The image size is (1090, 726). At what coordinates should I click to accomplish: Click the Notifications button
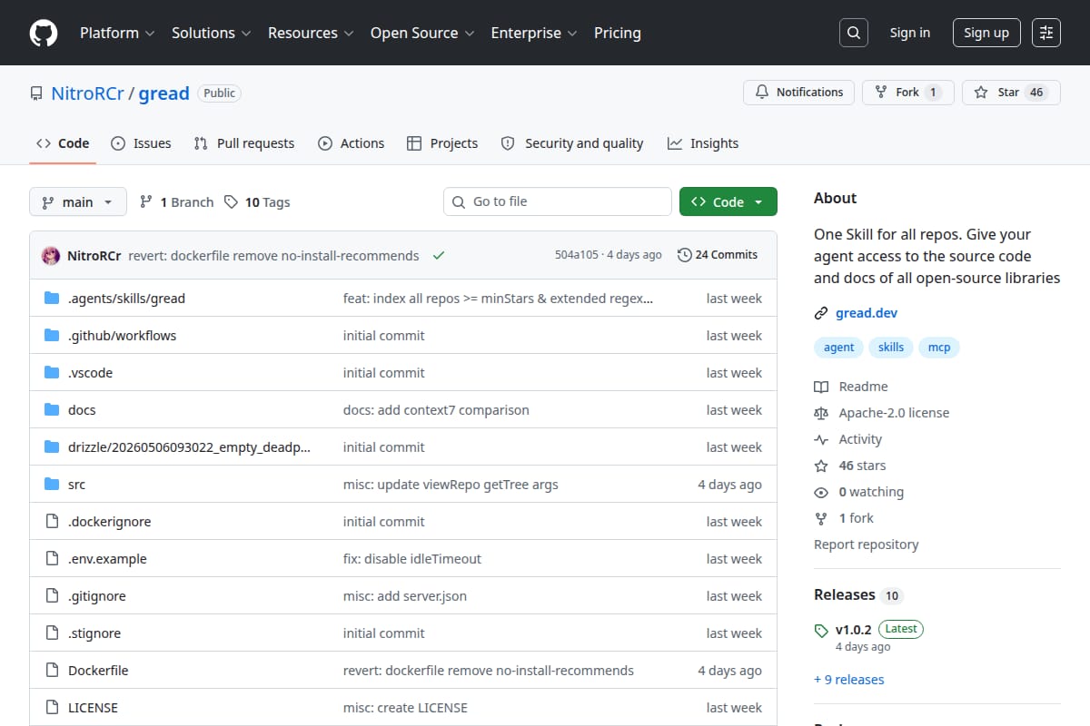(798, 93)
